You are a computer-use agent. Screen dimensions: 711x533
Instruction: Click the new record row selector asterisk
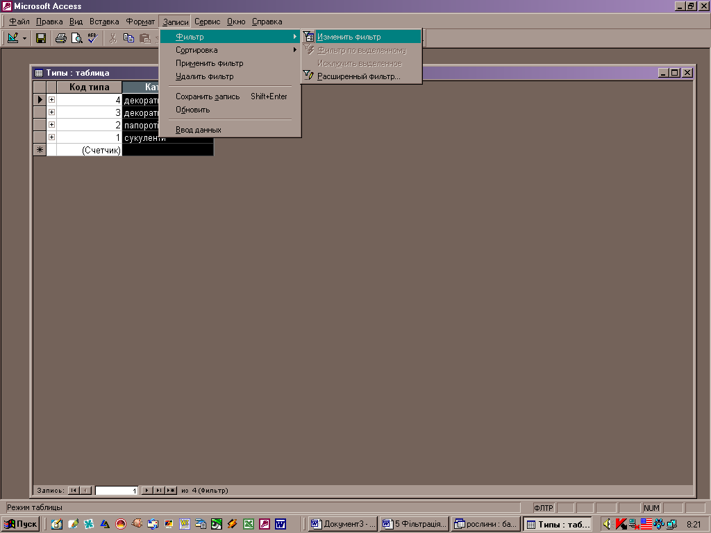(40, 150)
